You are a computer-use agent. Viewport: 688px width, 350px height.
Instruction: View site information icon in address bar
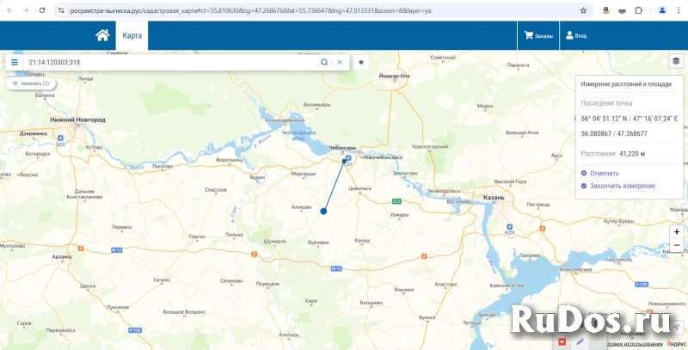pos(61,10)
